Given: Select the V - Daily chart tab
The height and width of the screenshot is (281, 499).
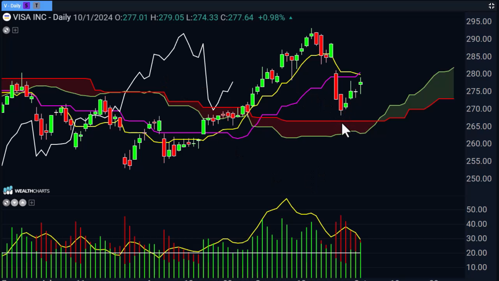Looking at the screenshot, I should [27, 5].
